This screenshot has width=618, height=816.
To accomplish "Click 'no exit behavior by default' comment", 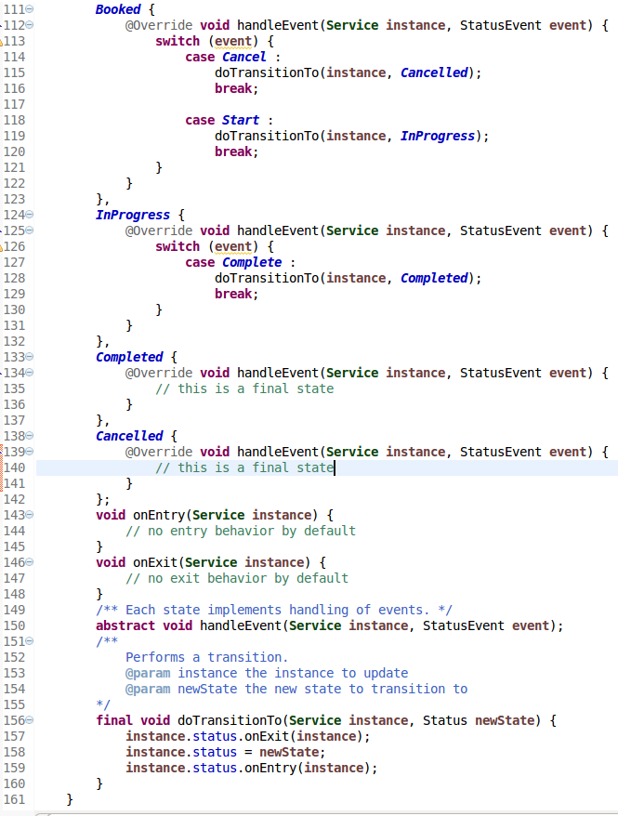I will point(237,578).
